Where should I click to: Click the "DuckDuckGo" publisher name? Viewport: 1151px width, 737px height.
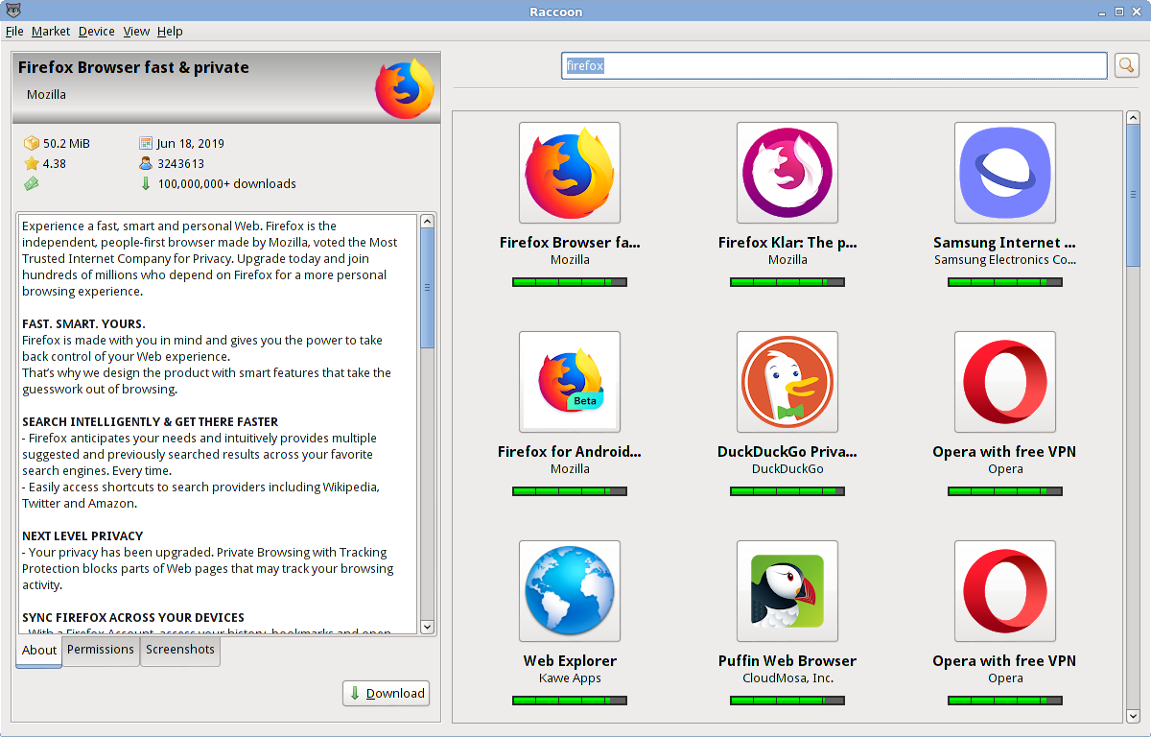point(787,469)
